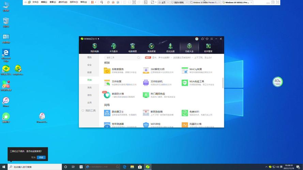The width and height of the screenshot is (303, 170).
Task: Select 数据 category in sidebar
Action: tap(89, 72)
